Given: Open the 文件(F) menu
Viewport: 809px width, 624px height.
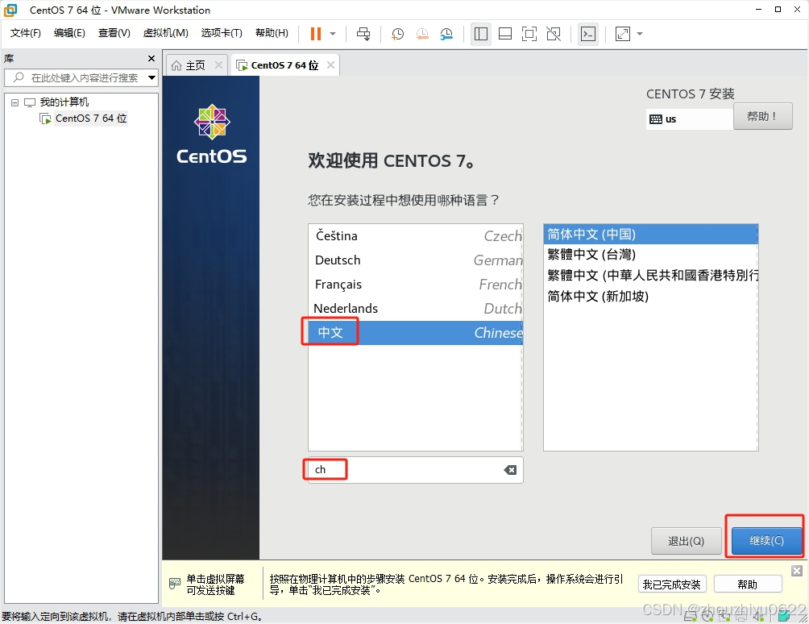Looking at the screenshot, I should click(25, 33).
